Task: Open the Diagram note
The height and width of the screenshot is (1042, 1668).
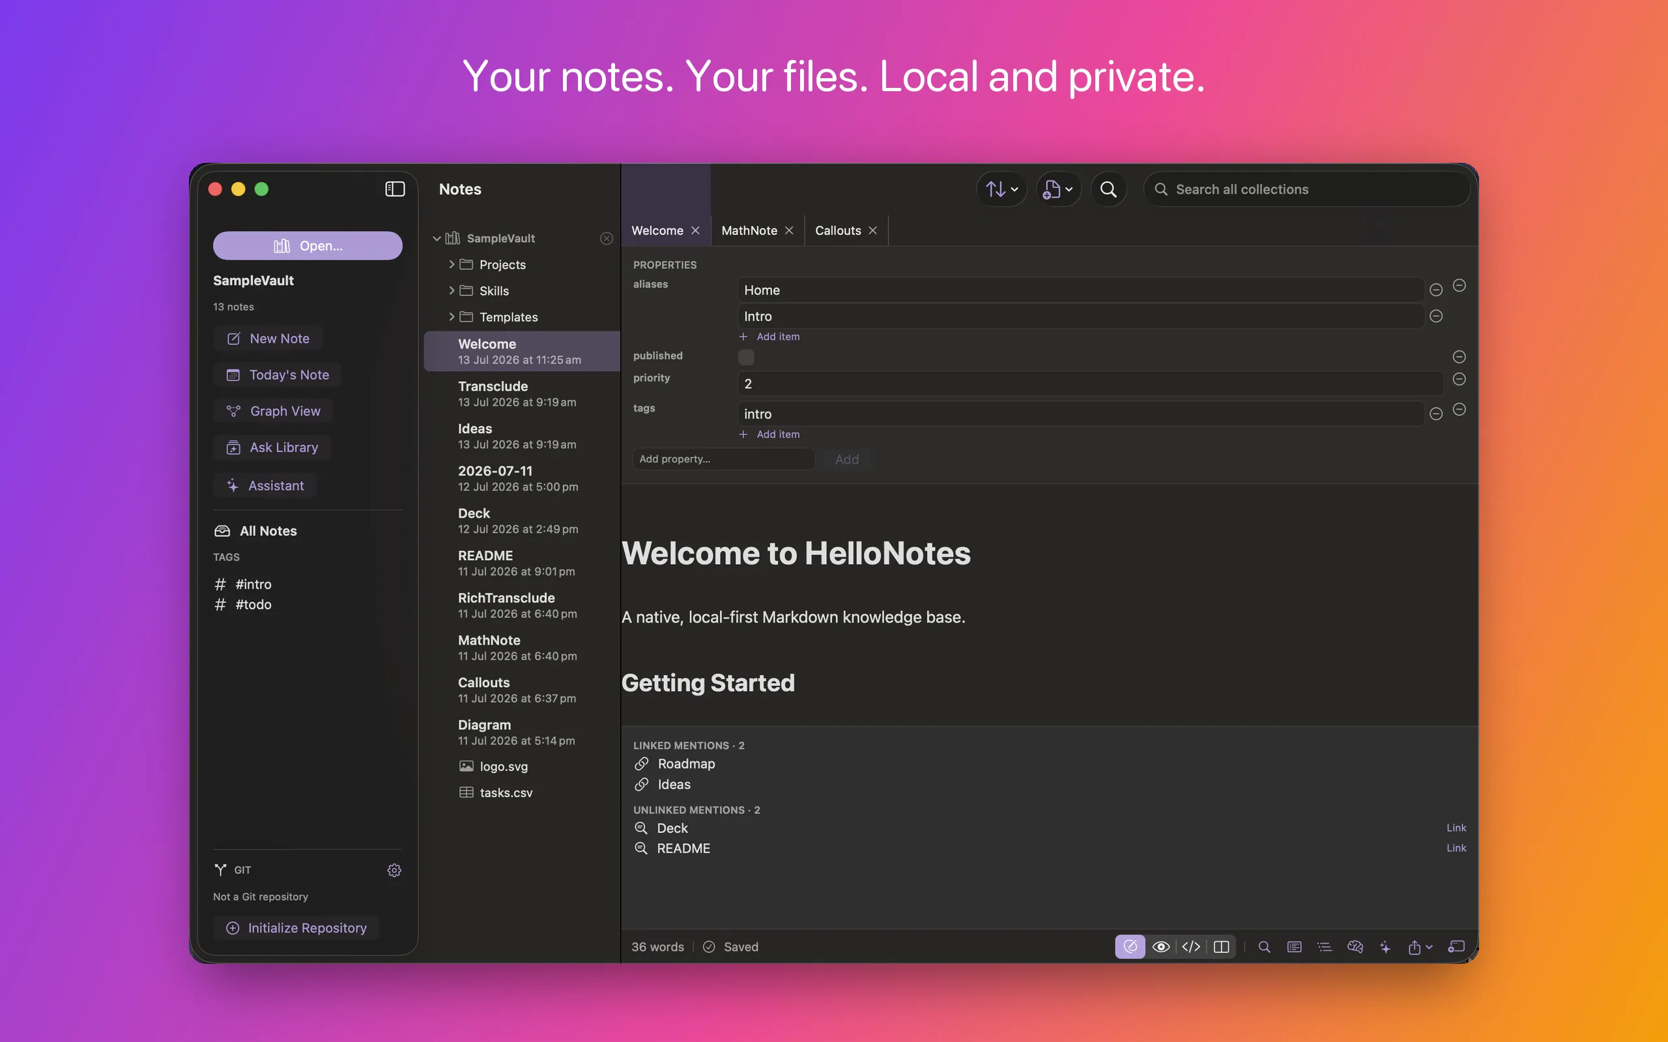Action: (x=522, y=732)
